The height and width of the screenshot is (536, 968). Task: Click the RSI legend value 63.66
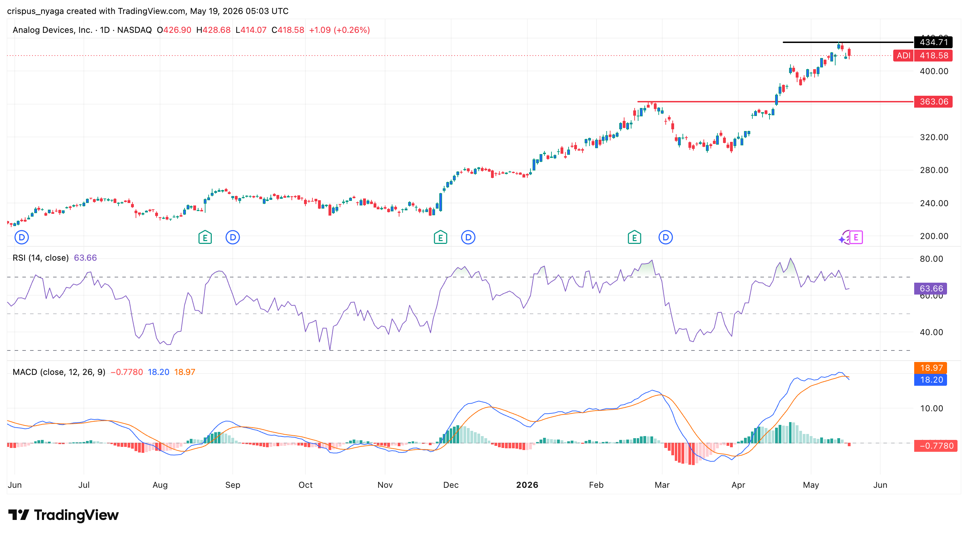(x=85, y=258)
